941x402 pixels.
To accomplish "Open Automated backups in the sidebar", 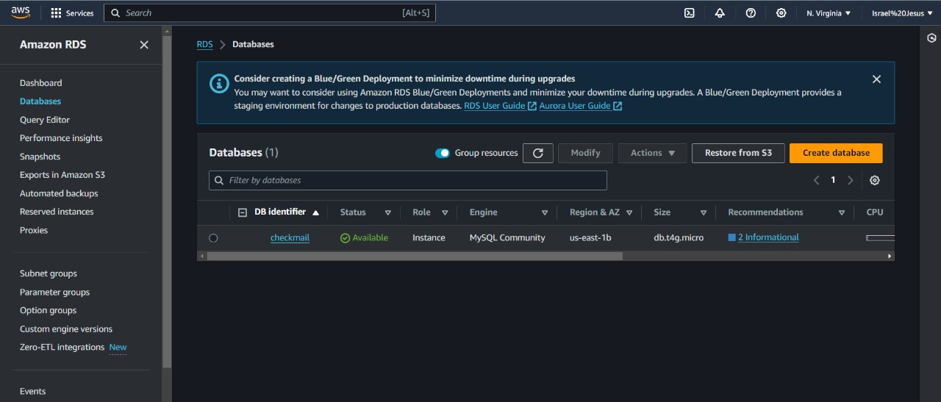I will 59,193.
